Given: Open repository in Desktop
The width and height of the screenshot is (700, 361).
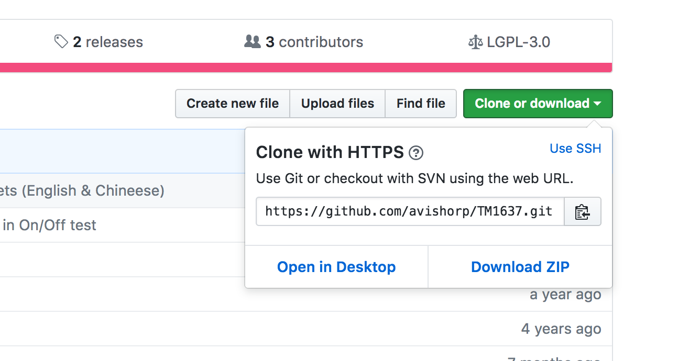Looking at the screenshot, I should click(x=336, y=267).
